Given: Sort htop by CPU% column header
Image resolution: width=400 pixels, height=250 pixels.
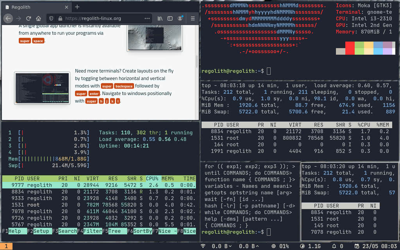Looking at the screenshot, I should (x=152, y=179).
